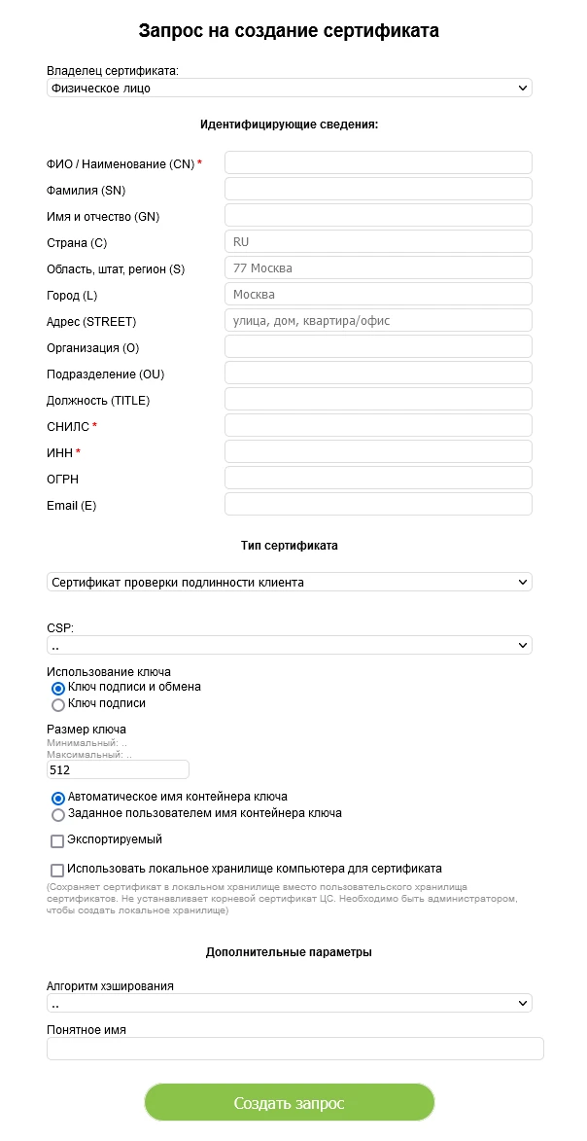Screen dimensions: 587x1141
Task: Click the key size input field
Action: click(117, 769)
